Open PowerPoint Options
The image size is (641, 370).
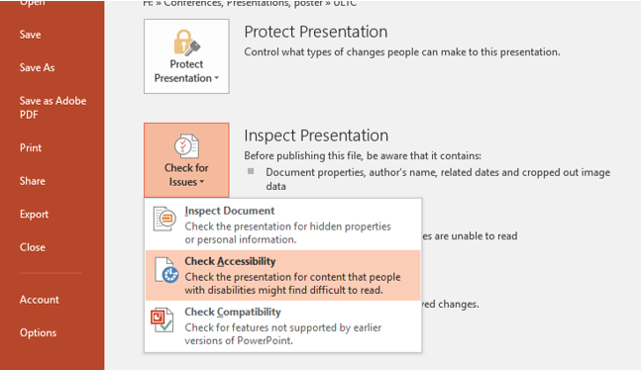[38, 332]
